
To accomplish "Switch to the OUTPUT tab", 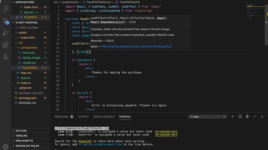I will 83,117.
